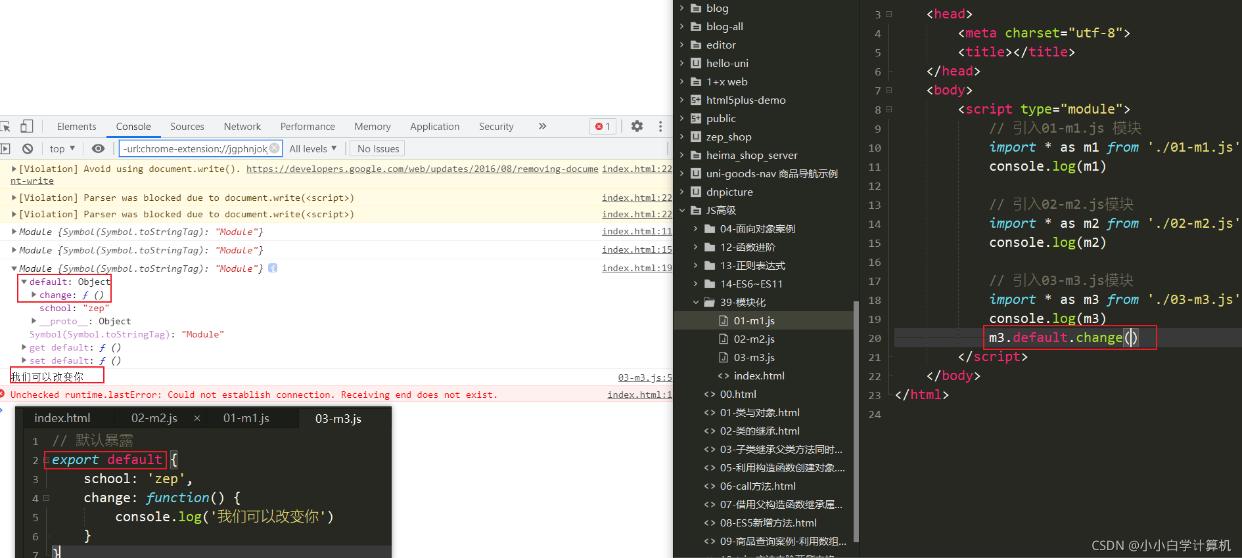This screenshot has width=1242, height=558.
Task: Click the red error count badge
Action: [603, 126]
